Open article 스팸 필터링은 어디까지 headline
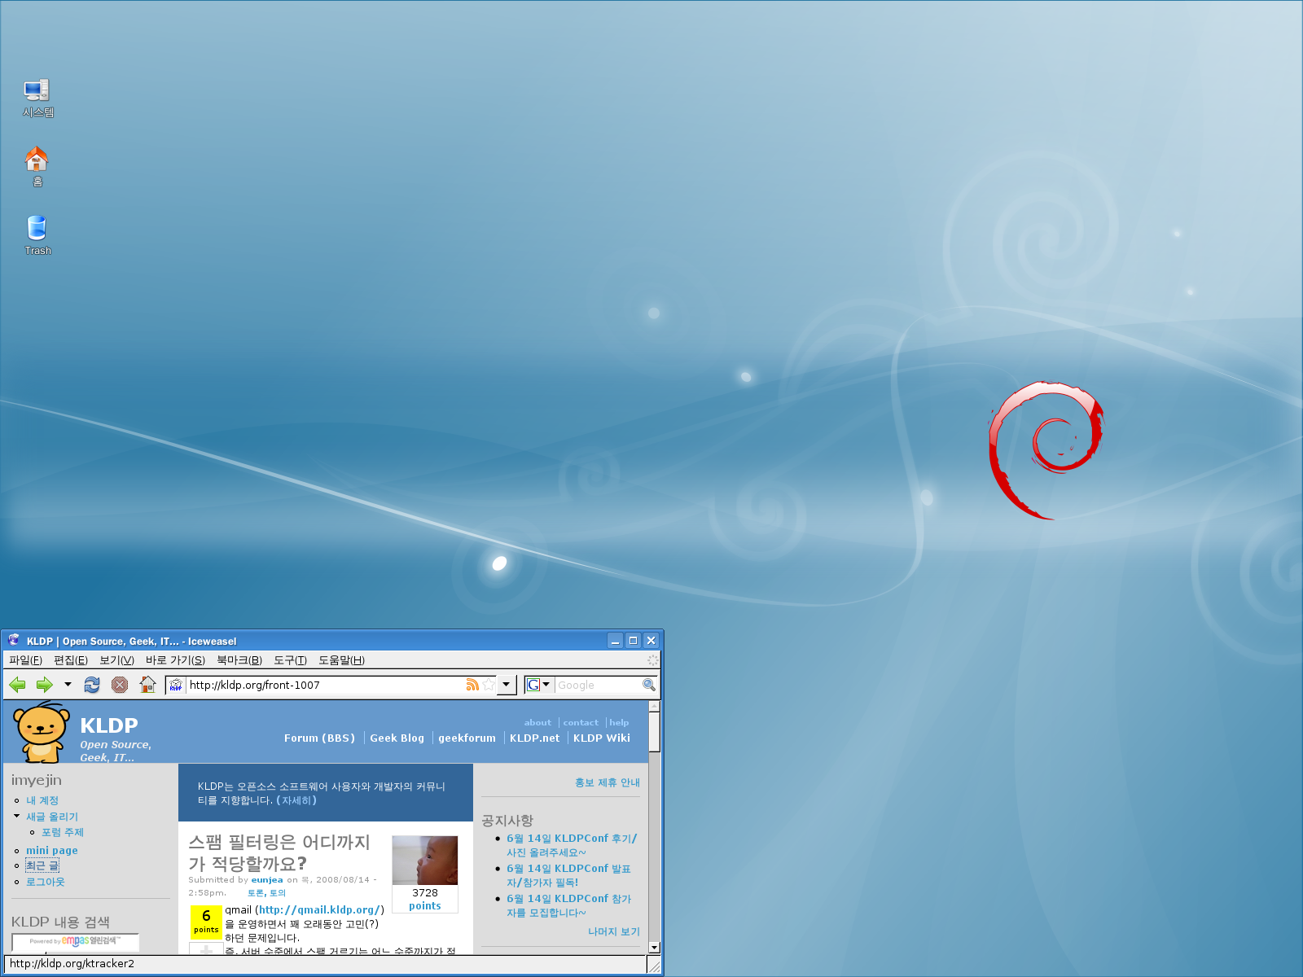Viewport: 1303px width, 977px height. pos(279,852)
